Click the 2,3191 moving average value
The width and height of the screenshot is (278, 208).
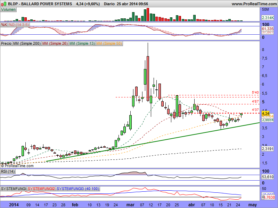[268, 149]
